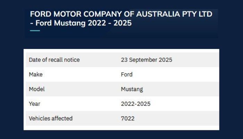
Task: Select the "2022-2025" year value
Action: pos(136,104)
